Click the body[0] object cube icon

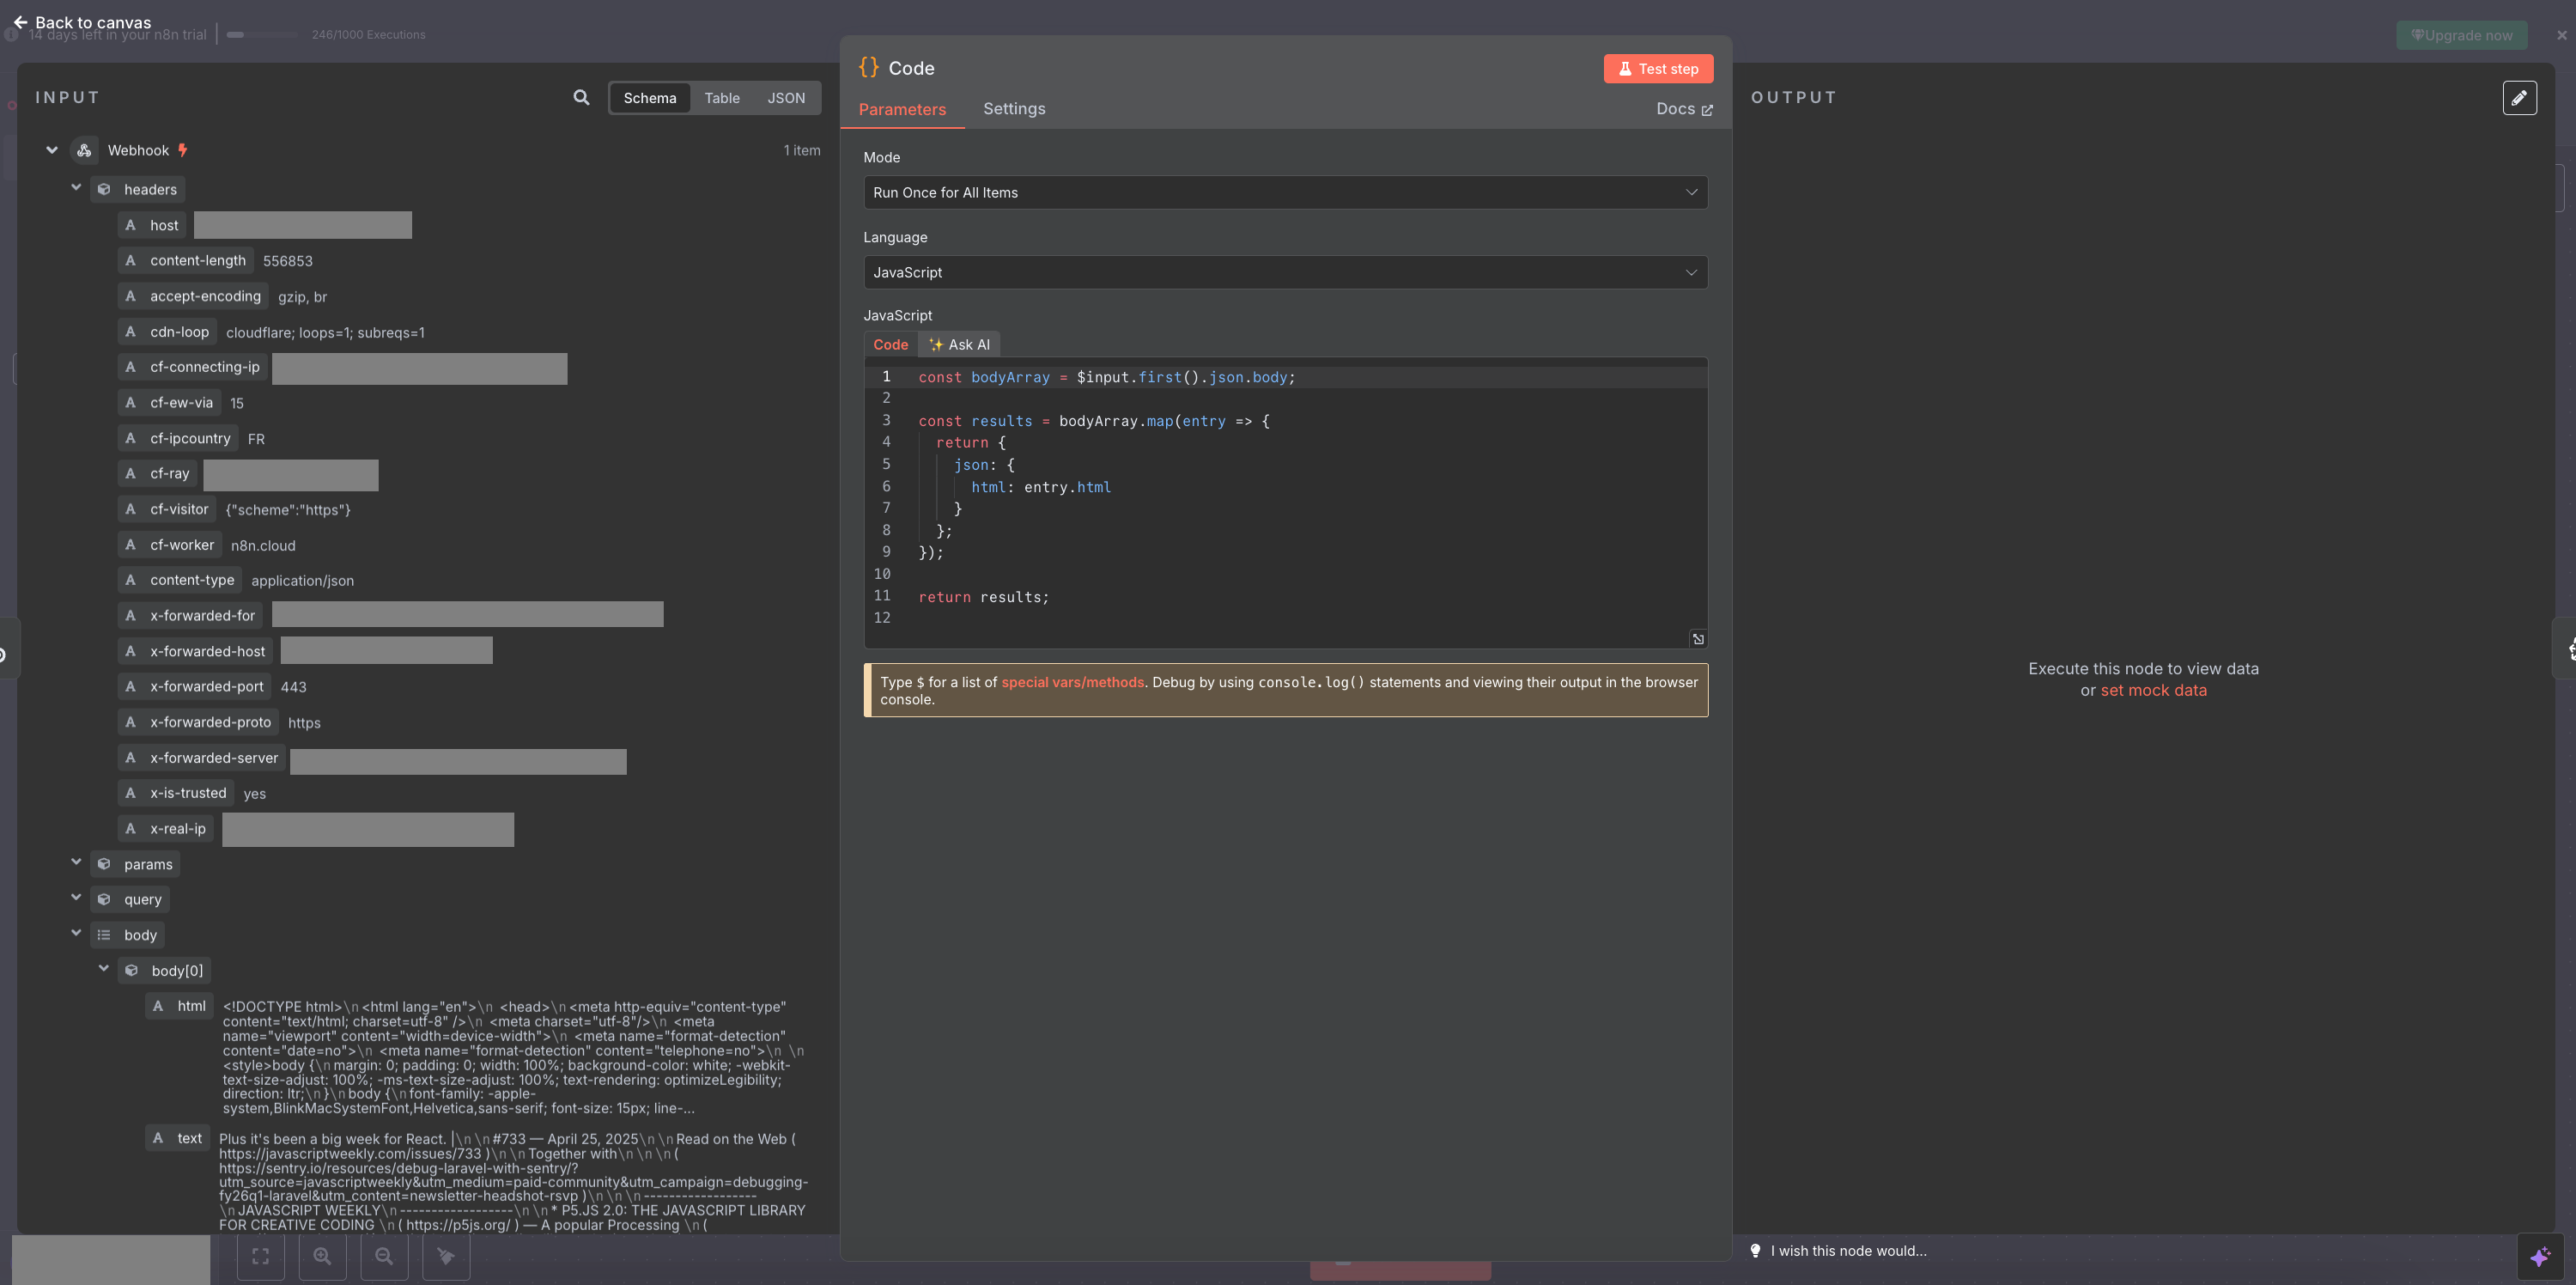click(x=131, y=970)
